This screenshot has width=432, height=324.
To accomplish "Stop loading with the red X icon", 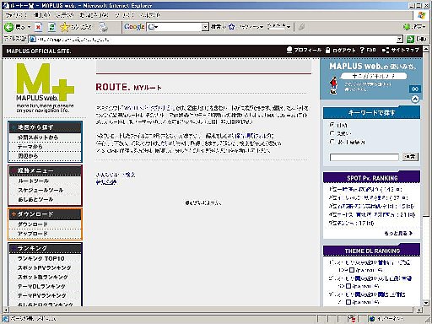I will [x=38, y=27].
